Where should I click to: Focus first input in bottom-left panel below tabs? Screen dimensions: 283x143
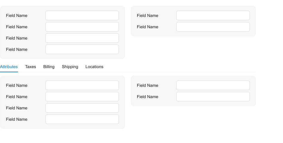click(x=82, y=85)
